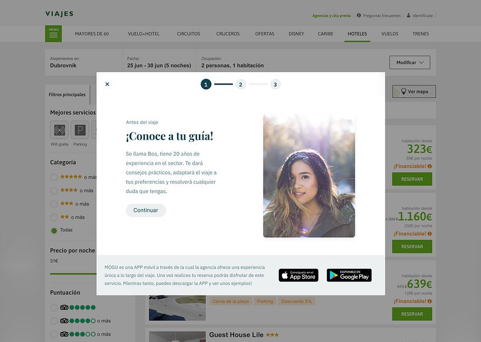Select the three-bubble o más Tripadvisor rating
481x342 pixels.
(x=54, y=334)
